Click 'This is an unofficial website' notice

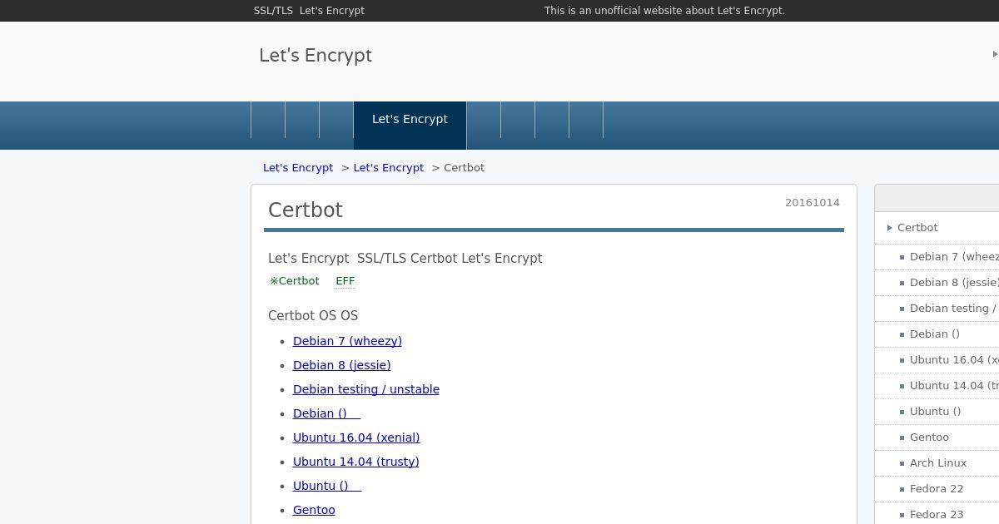click(664, 11)
